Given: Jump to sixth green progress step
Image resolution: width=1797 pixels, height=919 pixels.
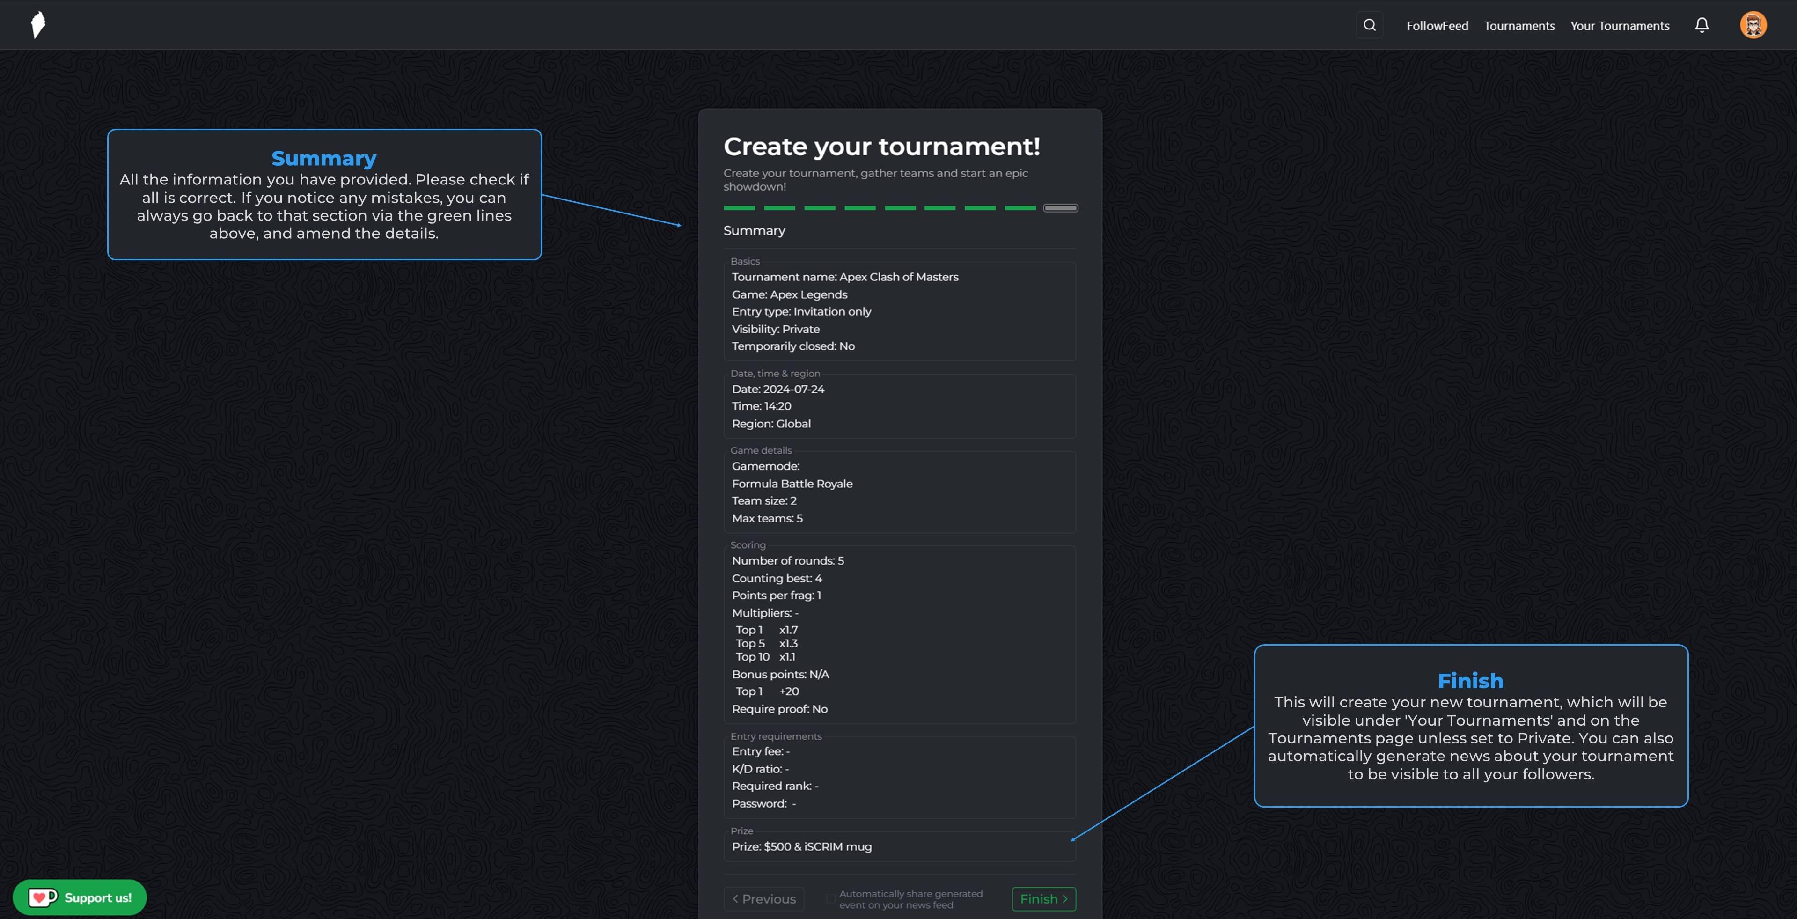Looking at the screenshot, I should [939, 208].
